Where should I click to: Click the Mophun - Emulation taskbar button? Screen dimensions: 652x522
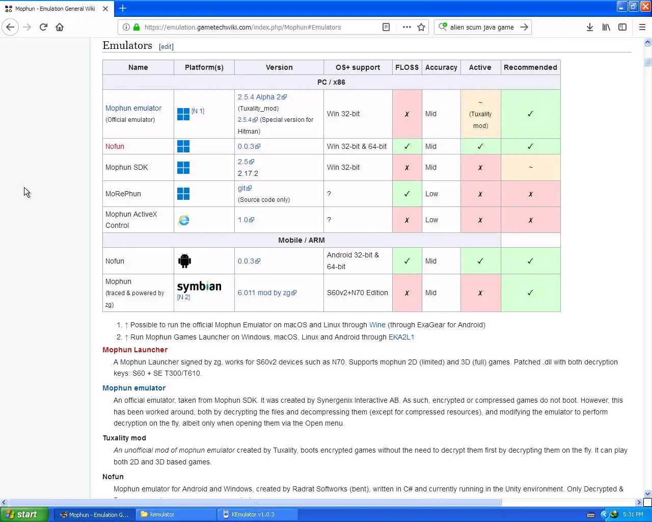pos(95,514)
